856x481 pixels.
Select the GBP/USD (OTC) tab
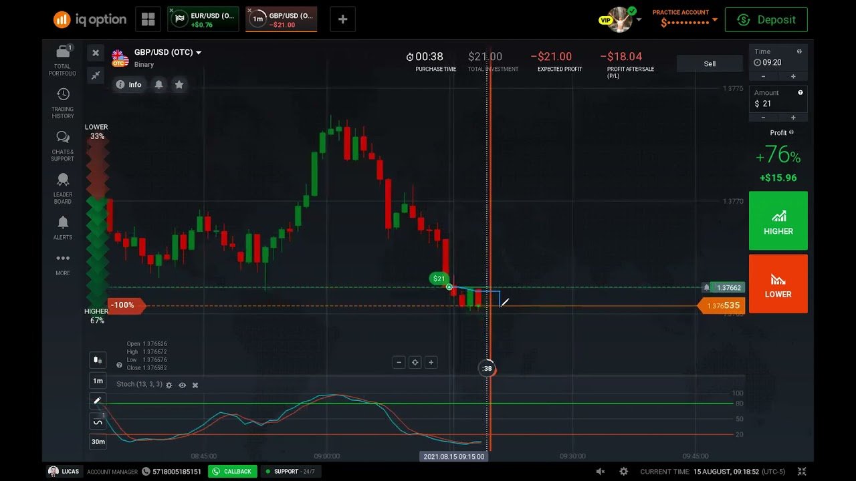click(282, 19)
